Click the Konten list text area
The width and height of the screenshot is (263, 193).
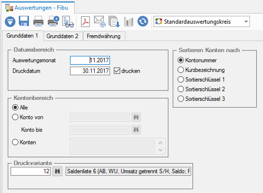click(113, 146)
